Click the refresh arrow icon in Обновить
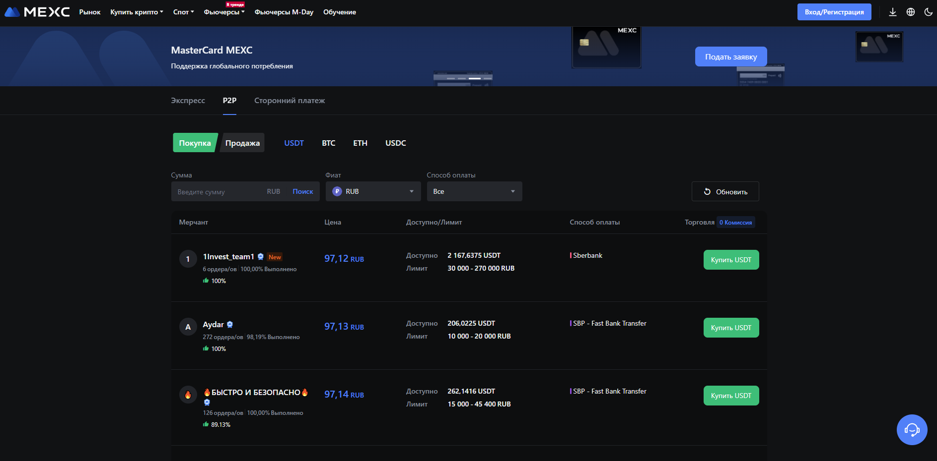Image resolution: width=937 pixels, height=461 pixels. click(x=707, y=191)
